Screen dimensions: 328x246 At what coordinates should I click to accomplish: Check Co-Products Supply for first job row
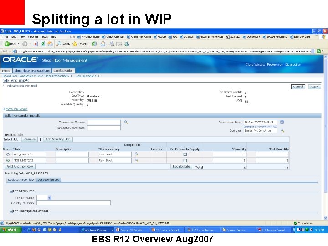[x=185, y=154]
